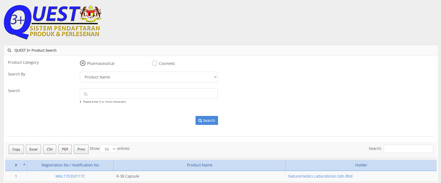Image resolution: width=441 pixels, height=183 pixels.
Task: Click the QUEST 3+ logo
Action: [x=52, y=22]
